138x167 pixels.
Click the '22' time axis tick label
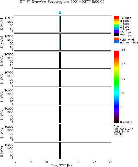point(78,162)
